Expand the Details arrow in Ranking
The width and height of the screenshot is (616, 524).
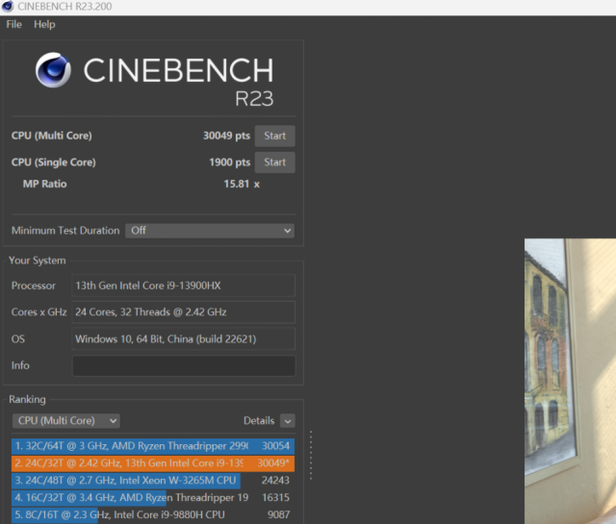tap(288, 421)
